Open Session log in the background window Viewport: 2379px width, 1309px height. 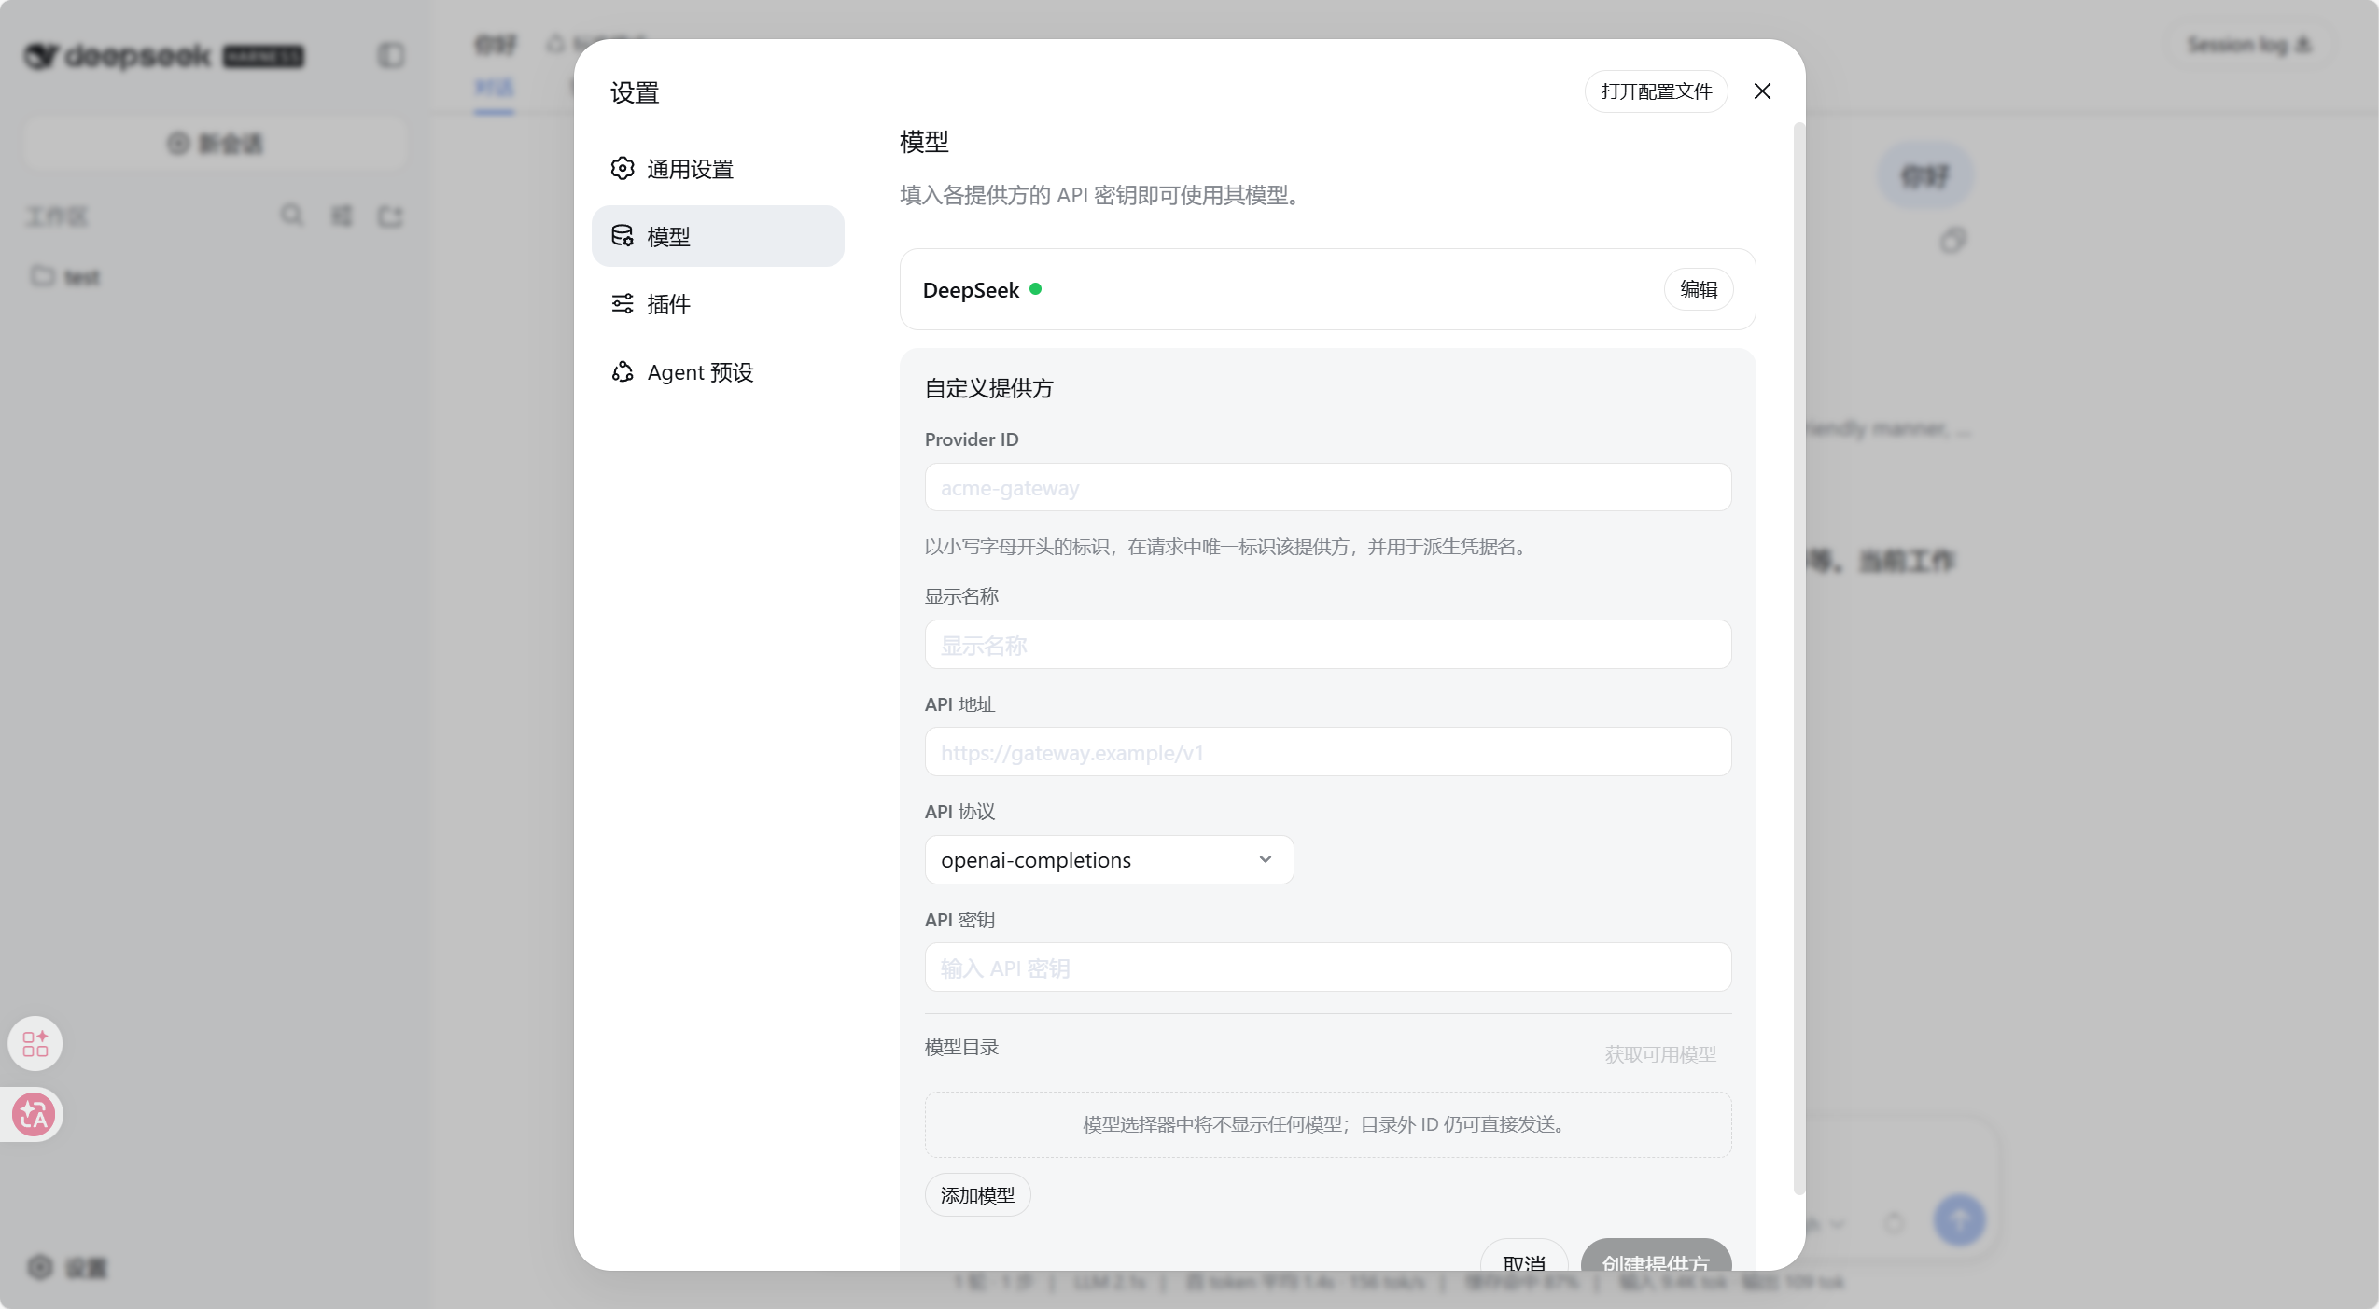click(2249, 45)
